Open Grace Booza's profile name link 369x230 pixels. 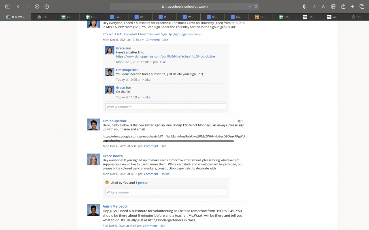point(113,156)
